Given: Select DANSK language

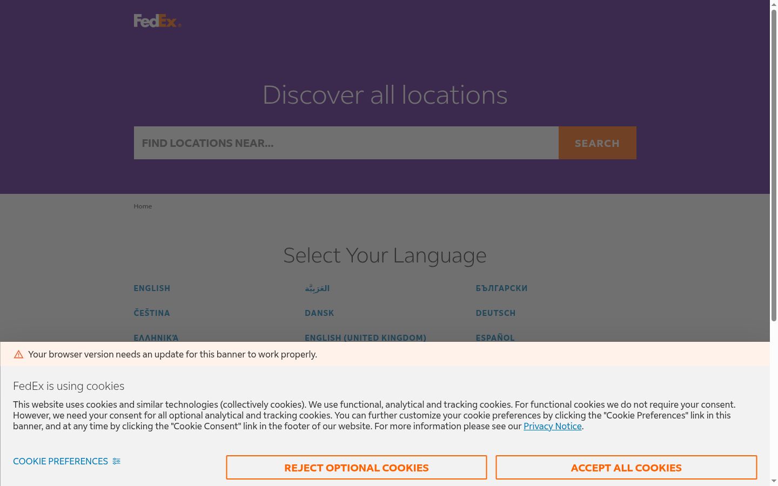Looking at the screenshot, I should (319, 313).
